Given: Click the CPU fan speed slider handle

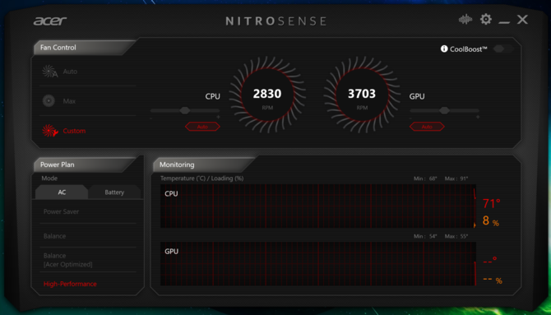Looking at the screenshot, I should coord(185,110).
